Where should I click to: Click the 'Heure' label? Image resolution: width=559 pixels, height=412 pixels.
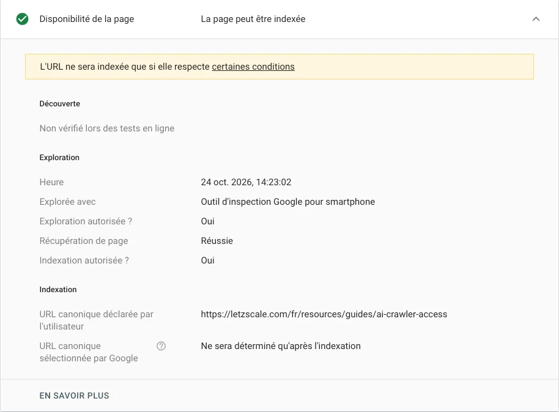click(x=51, y=182)
